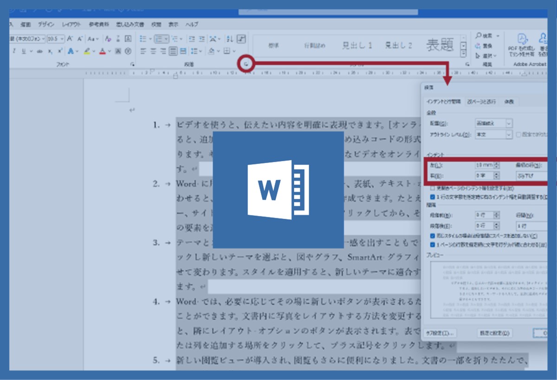The image size is (557, 380).
Task: Open the font size dropdown
Action: (62, 39)
